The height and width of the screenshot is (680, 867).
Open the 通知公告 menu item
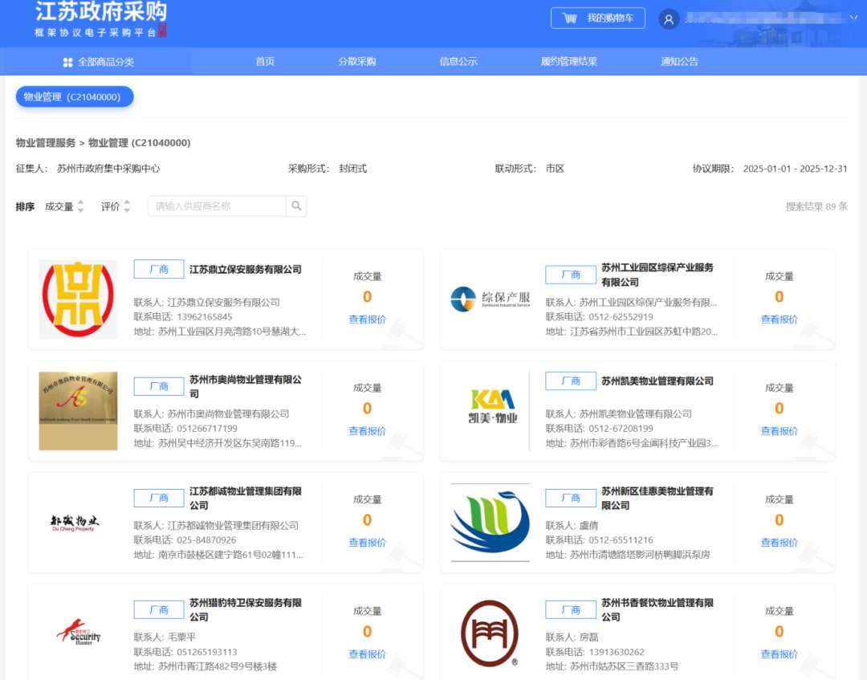coord(680,61)
